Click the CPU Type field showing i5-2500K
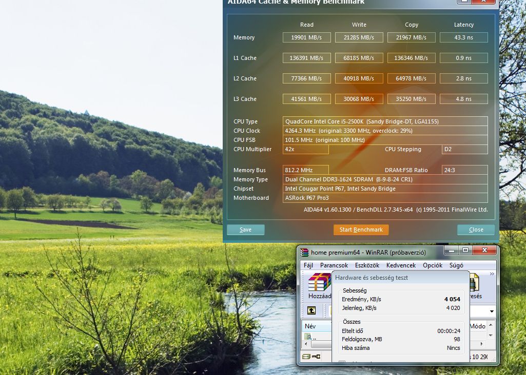The image size is (526, 375). click(385, 121)
